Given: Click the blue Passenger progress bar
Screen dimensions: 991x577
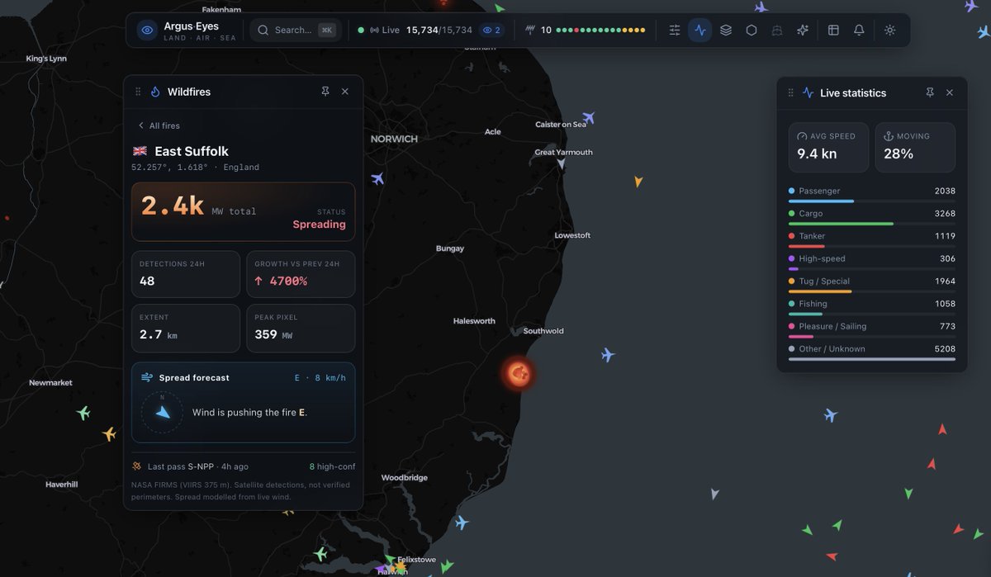Looking at the screenshot, I should pos(821,201).
